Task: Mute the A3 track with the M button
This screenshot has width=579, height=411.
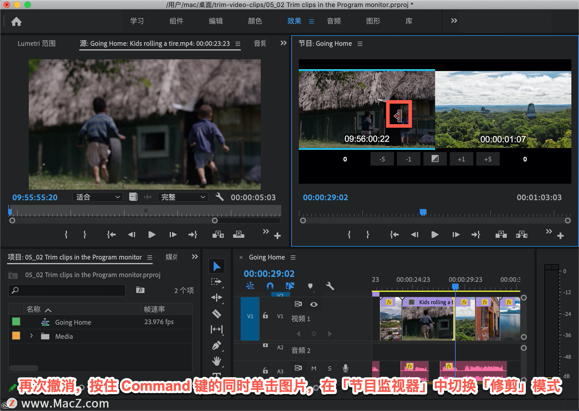Action: tap(314, 368)
